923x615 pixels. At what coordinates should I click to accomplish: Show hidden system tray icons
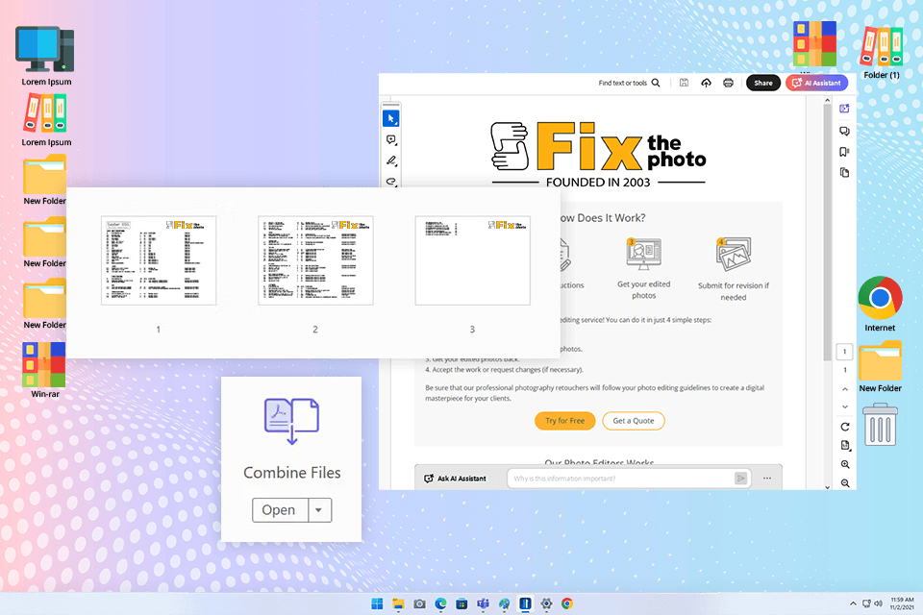pyautogui.click(x=853, y=603)
